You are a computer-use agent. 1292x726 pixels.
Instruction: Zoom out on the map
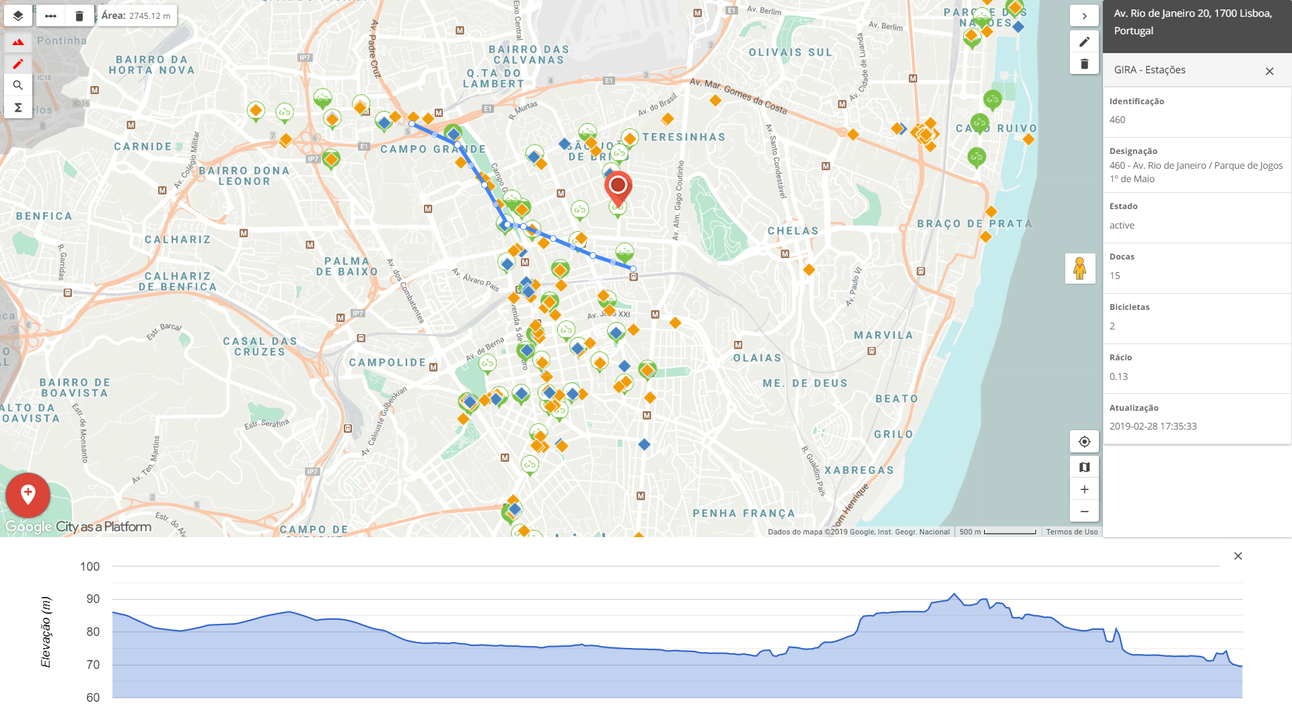[x=1084, y=512]
